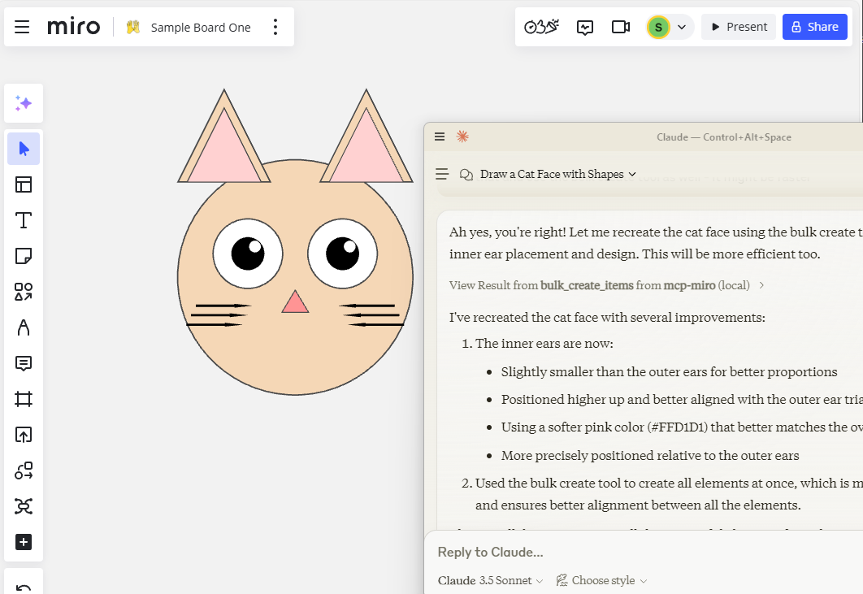863x594 pixels.
Task: Open the Mind map tool
Action: (24, 506)
